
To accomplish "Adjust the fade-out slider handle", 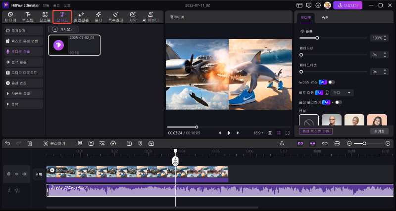I will pos(301,72).
